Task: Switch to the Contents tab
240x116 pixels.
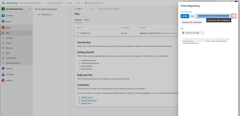Action: point(78,20)
